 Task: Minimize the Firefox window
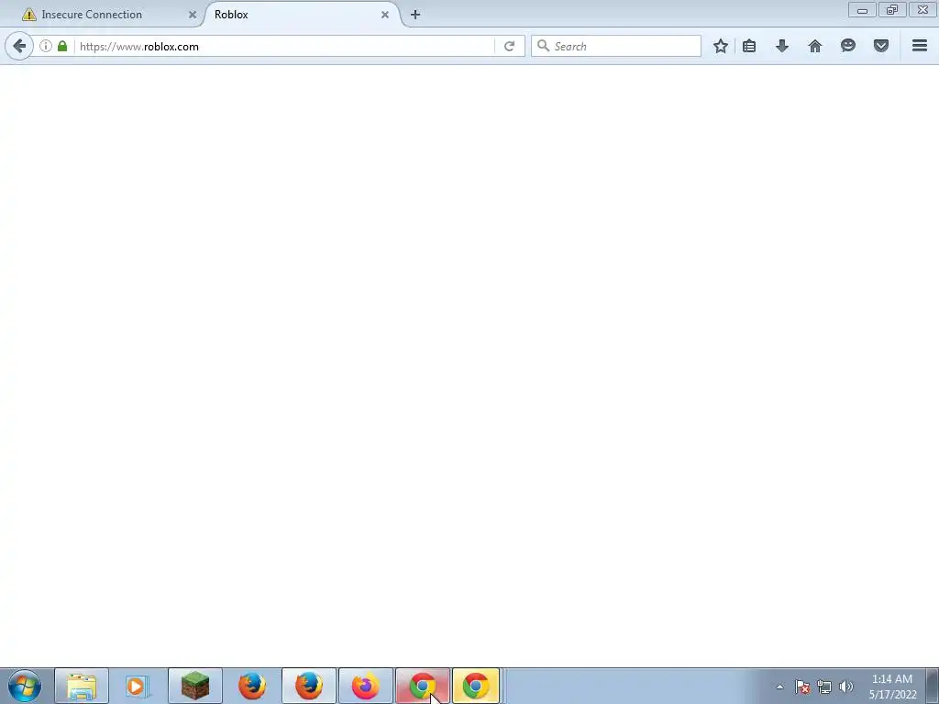click(x=862, y=10)
